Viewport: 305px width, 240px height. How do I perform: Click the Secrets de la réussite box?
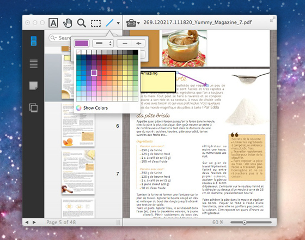tap(247, 158)
